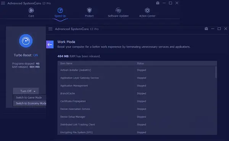Go back using the arrow button
This screenshot has height=141, width=229.
click(x=50, y=44)
